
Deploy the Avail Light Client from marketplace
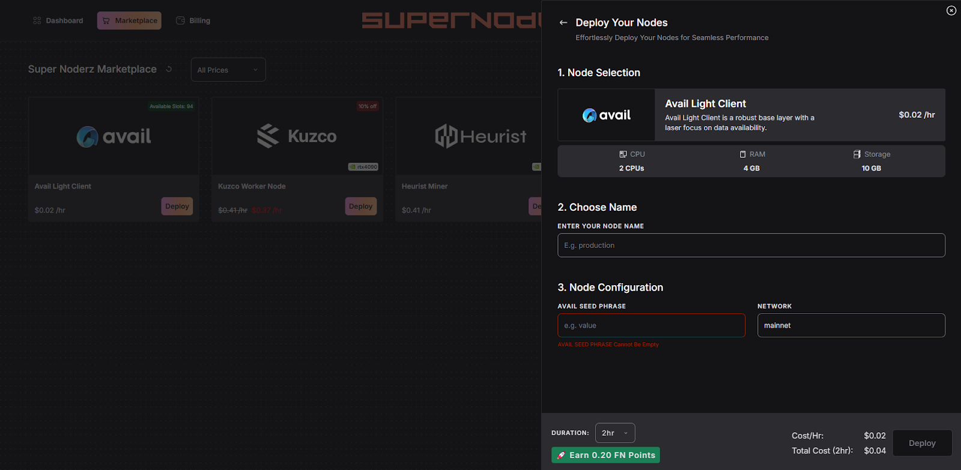pos(177,206)
